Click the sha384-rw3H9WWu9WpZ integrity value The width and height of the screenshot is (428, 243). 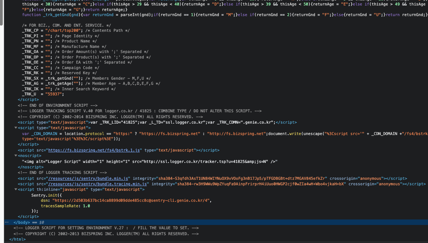click(261, 184)
